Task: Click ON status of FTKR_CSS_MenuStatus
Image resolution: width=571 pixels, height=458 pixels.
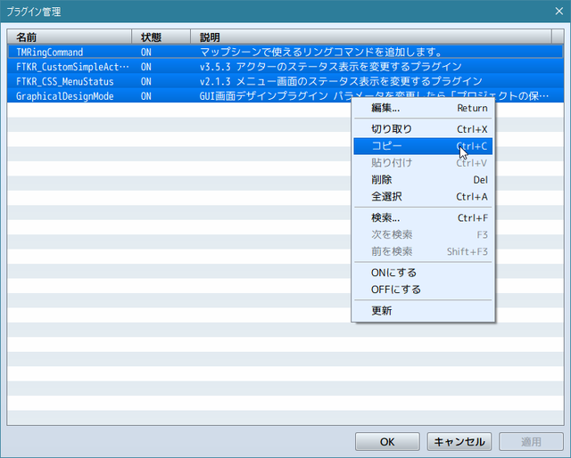Action: click(146, 81)
